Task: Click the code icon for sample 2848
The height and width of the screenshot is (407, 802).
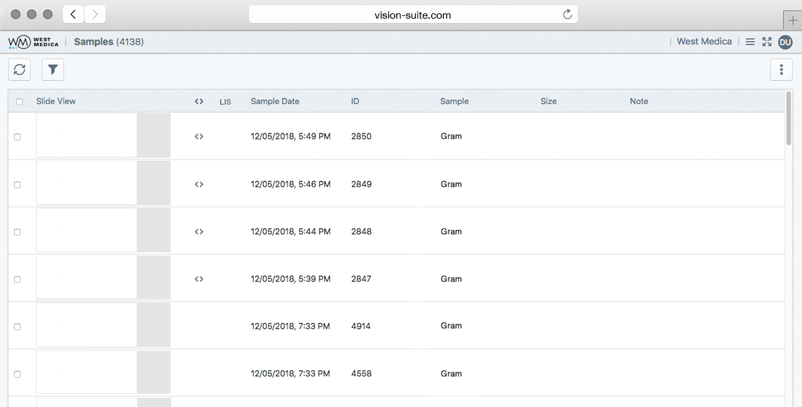Action: (x=198, y=232)
